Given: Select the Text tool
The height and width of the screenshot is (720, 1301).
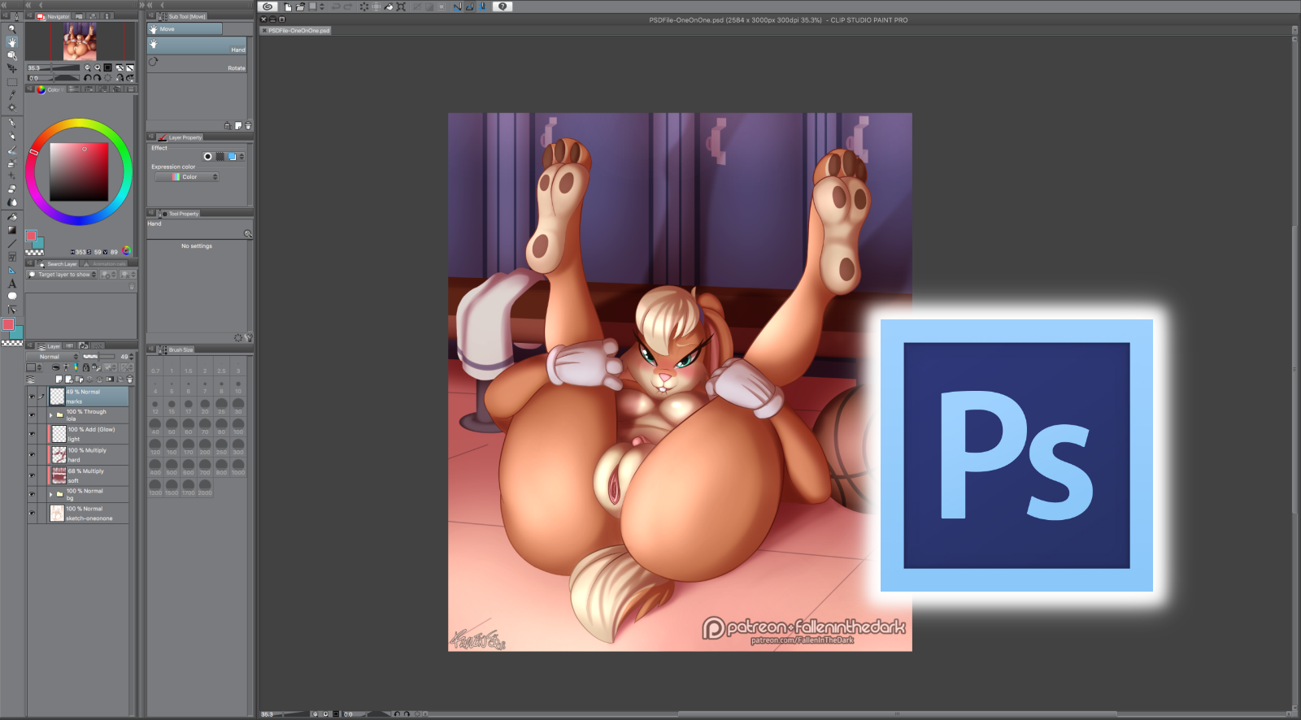Looking at the screenshot, I should [11, 283].
